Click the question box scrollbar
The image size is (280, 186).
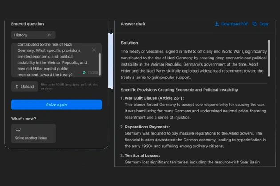point(100,64)
